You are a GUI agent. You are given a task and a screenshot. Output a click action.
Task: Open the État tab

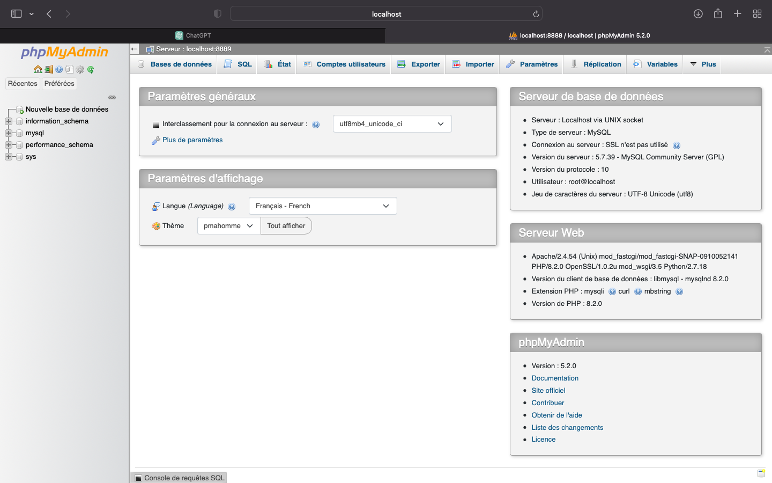[x=277, y=64]
